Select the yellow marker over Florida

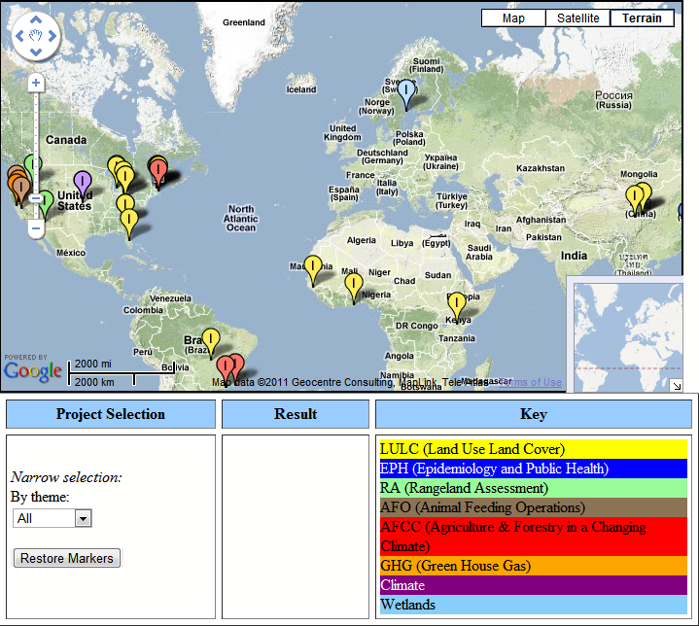(129, 222)
